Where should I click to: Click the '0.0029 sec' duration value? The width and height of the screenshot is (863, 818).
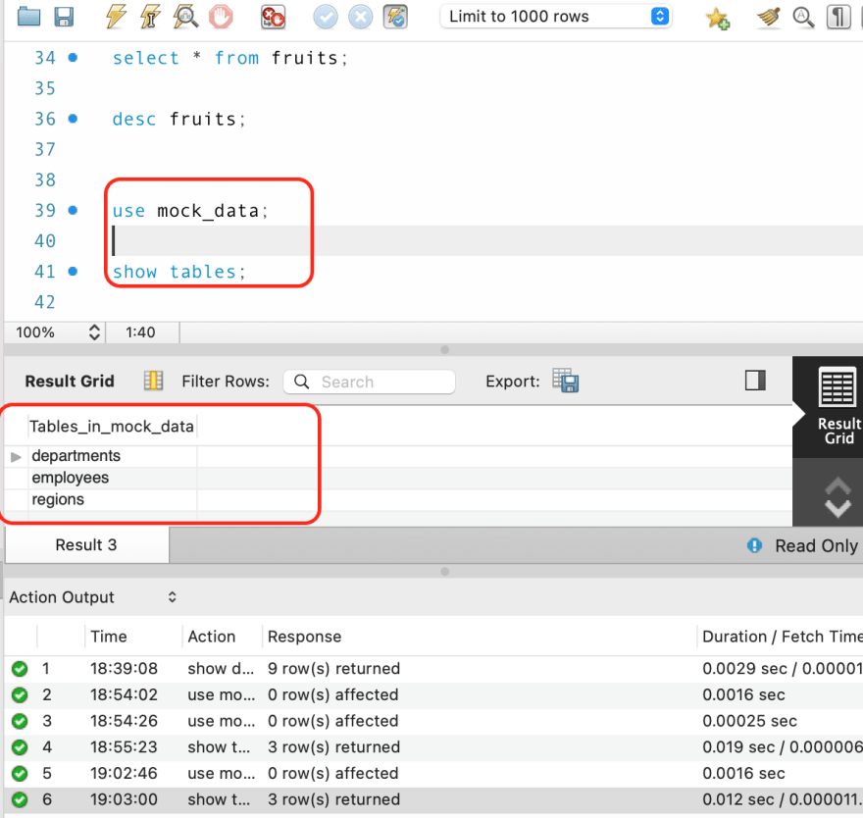[744, 668]
